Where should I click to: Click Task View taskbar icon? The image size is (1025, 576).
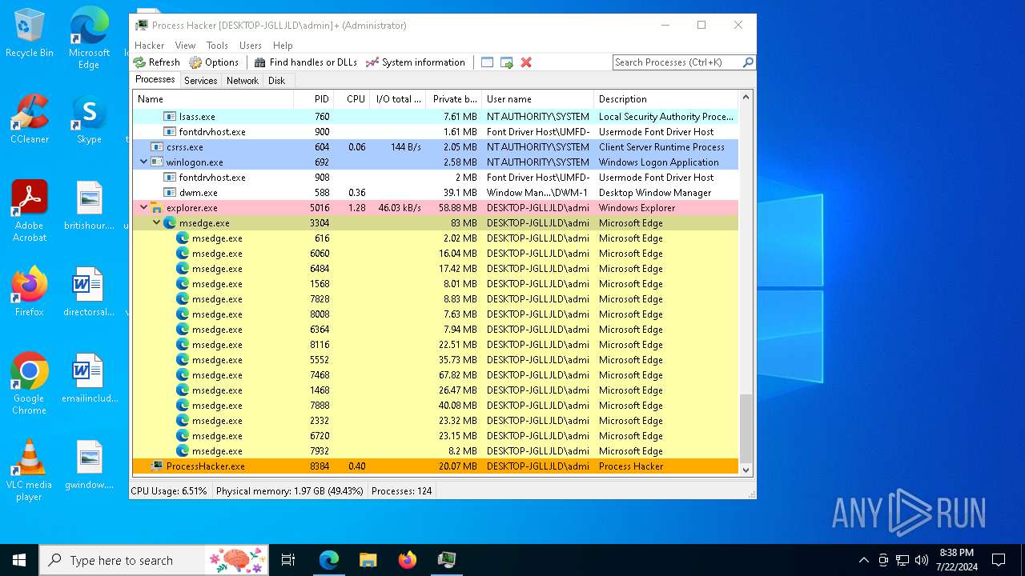pyautogui.click(x=288, y=560)
